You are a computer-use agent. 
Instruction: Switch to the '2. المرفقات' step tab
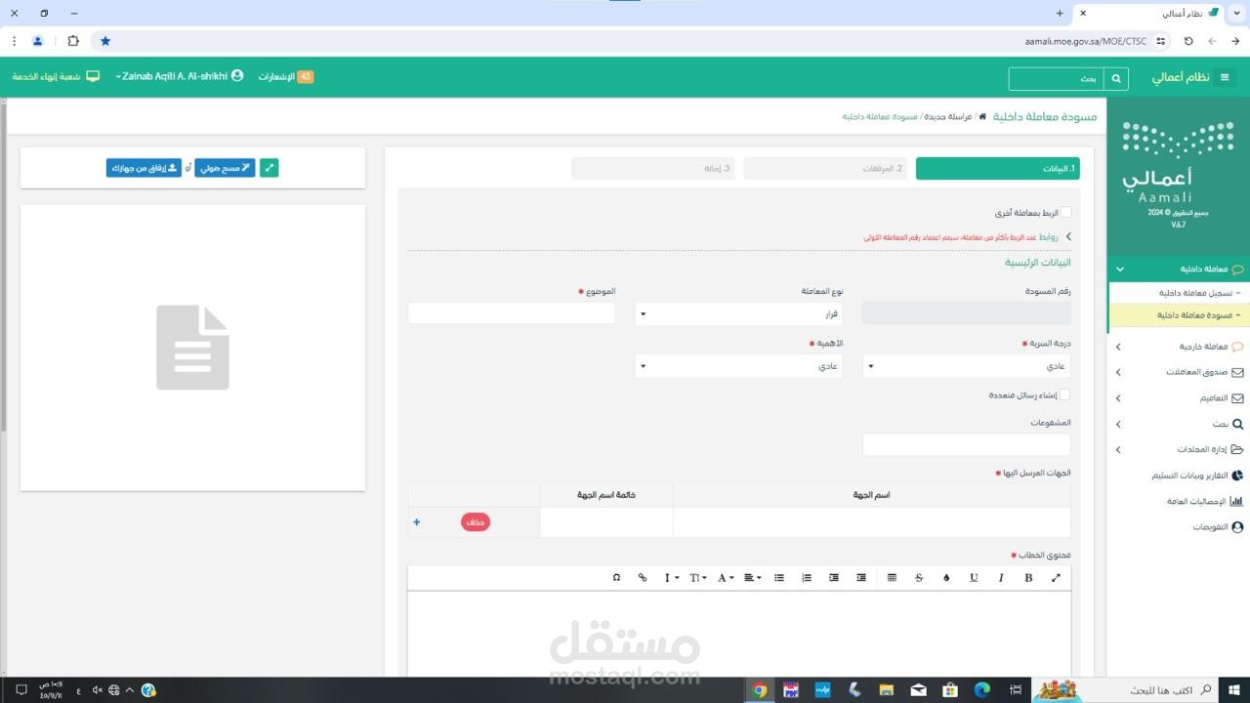pyautogui.click(x=825, y=169)
